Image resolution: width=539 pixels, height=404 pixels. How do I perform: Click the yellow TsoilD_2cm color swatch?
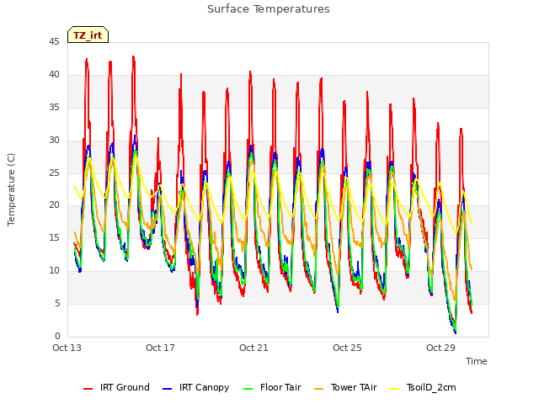coord(395,389)
